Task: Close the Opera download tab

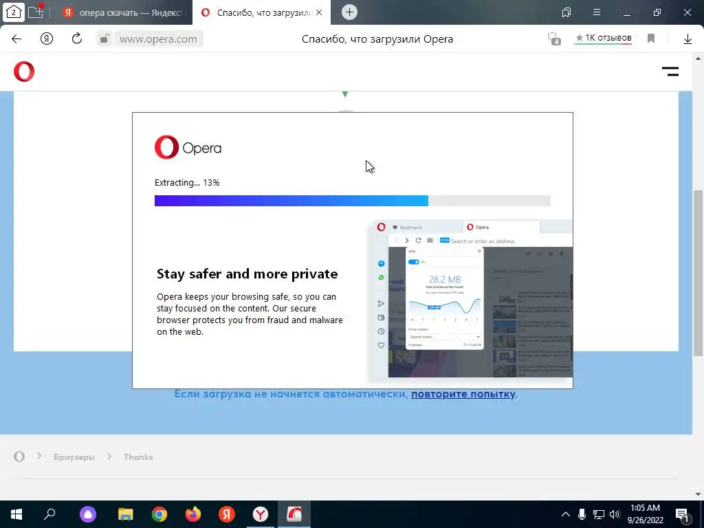Action: [x=319, y=12]
